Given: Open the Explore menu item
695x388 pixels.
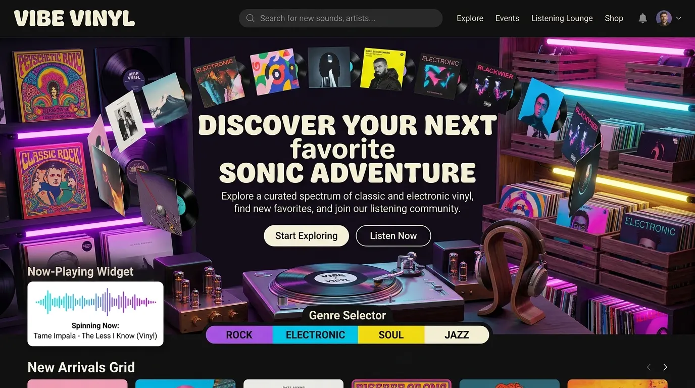Looking at the screenshot, I should click(470, 18).
